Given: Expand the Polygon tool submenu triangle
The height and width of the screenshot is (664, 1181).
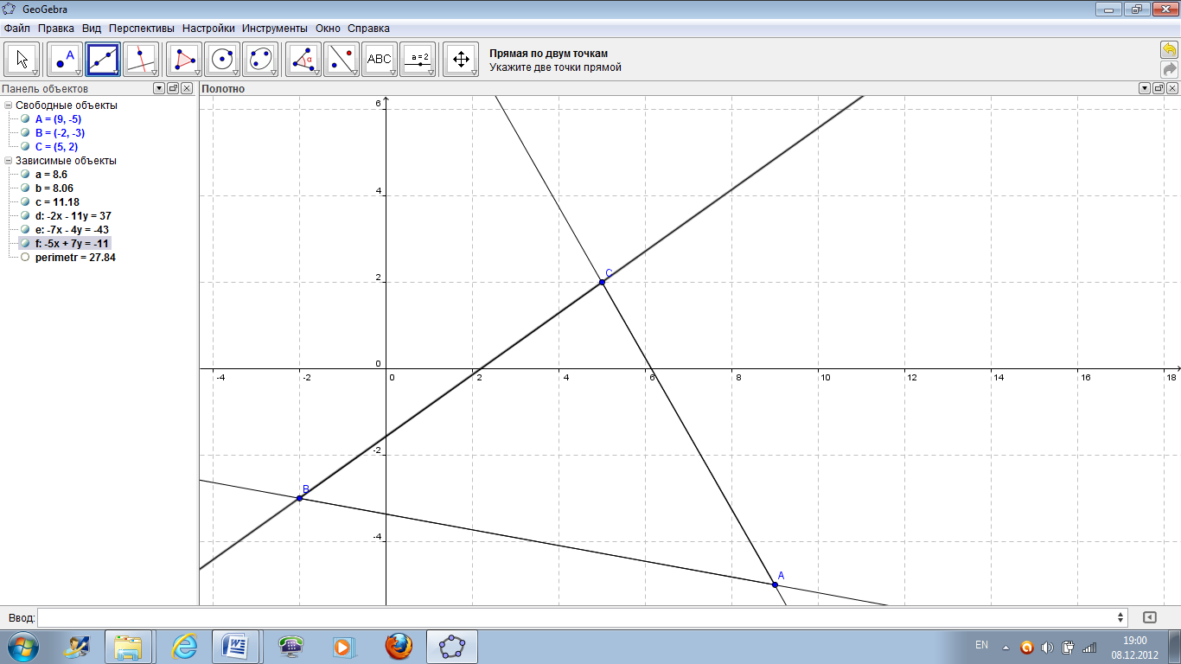Looking at the screenshot, I should click(197, 73).
